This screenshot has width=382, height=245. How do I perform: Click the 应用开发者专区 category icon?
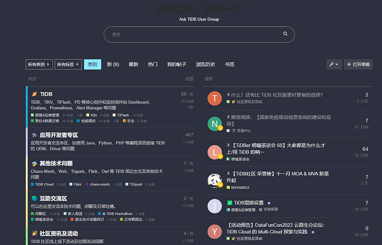point(34,135)
